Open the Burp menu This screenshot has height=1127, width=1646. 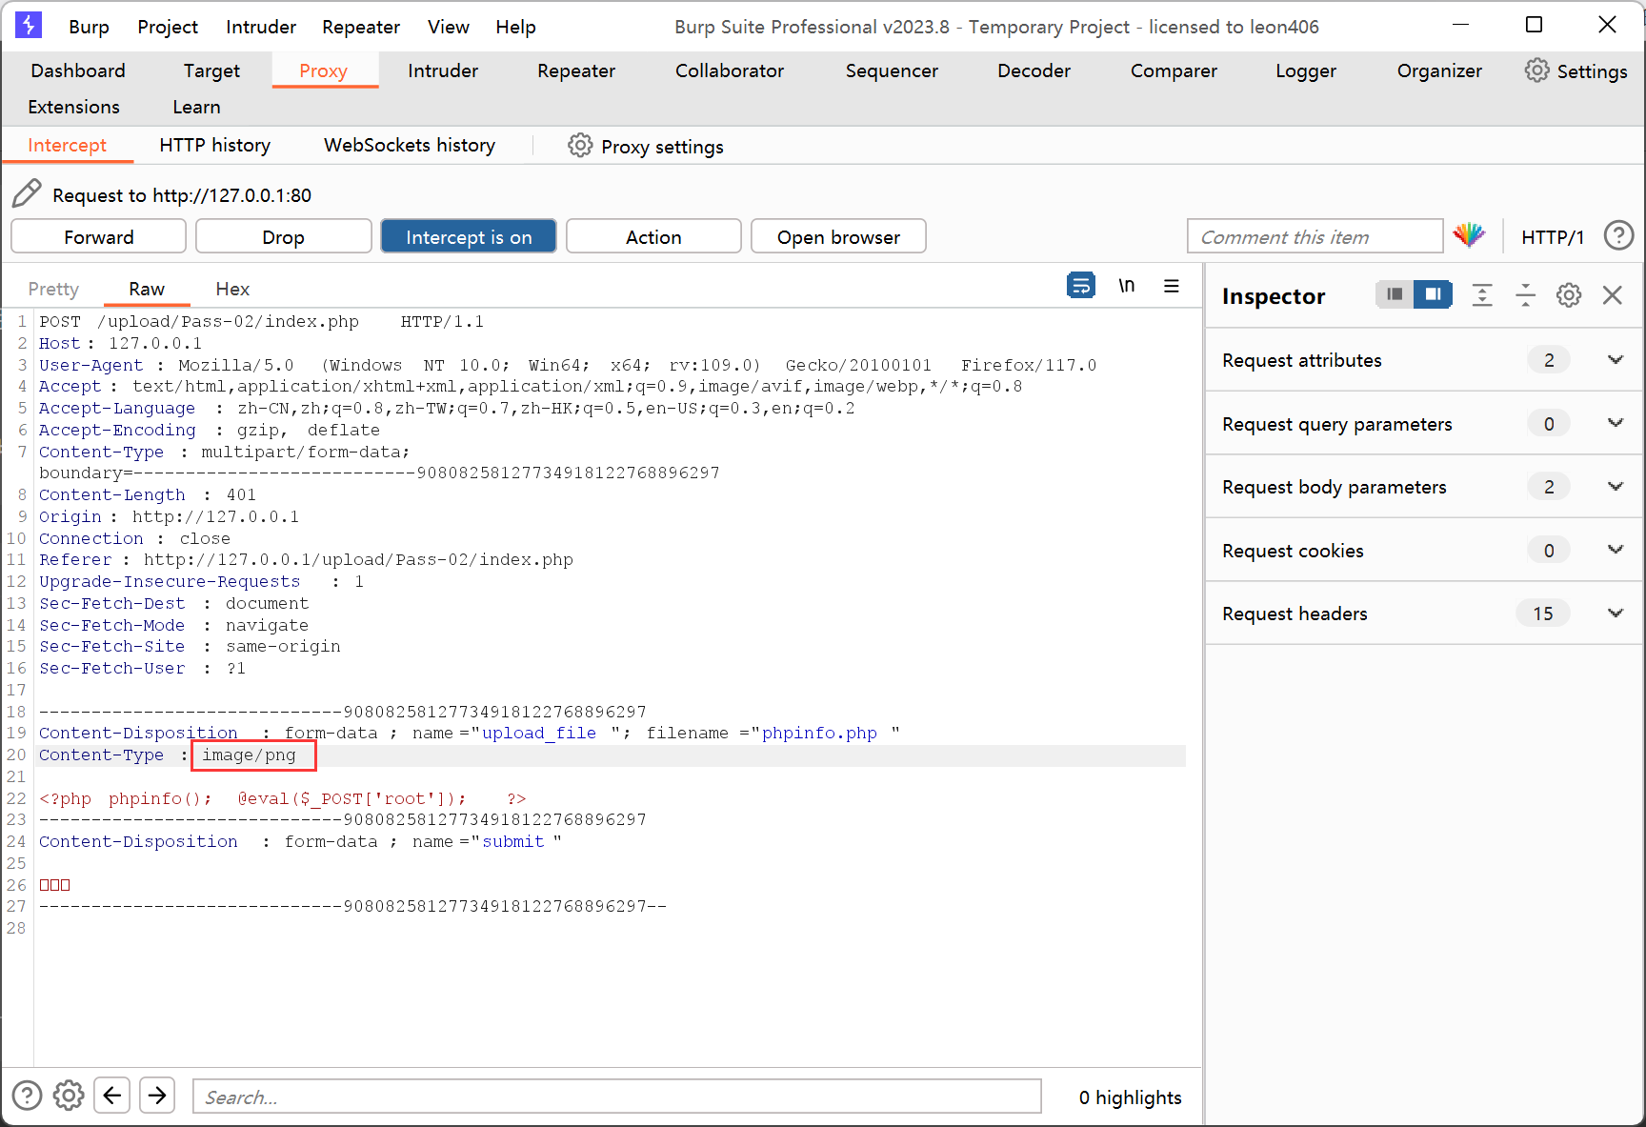coord(90,27)
